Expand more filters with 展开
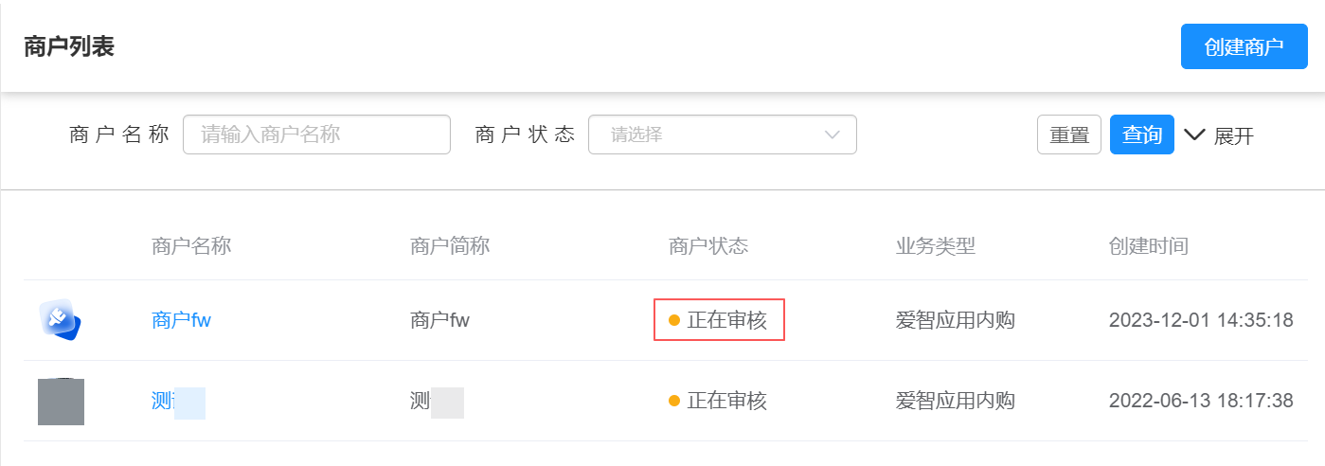Image resolution: width=1325 pixels, height=466 pixels. pyautogui.click(x=1233, y=135)
